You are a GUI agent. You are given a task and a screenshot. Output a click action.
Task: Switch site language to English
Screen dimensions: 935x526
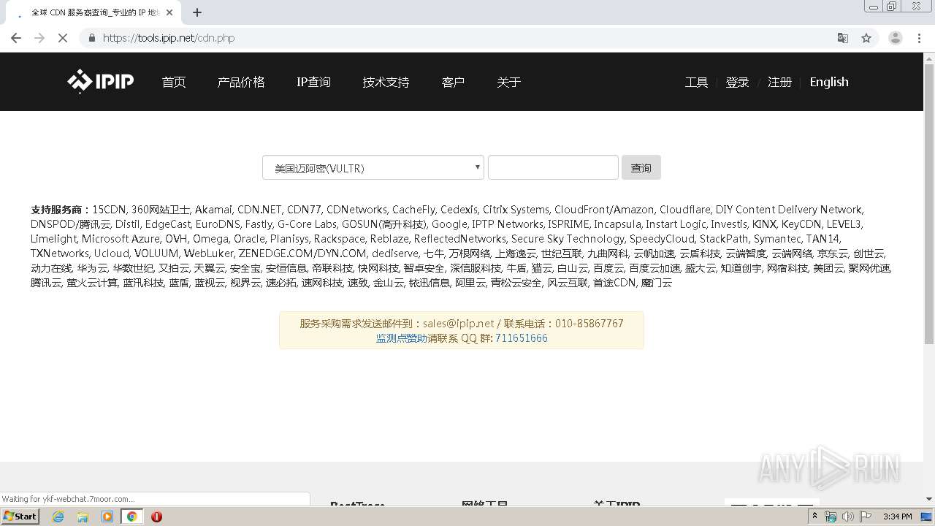point(829,82)
